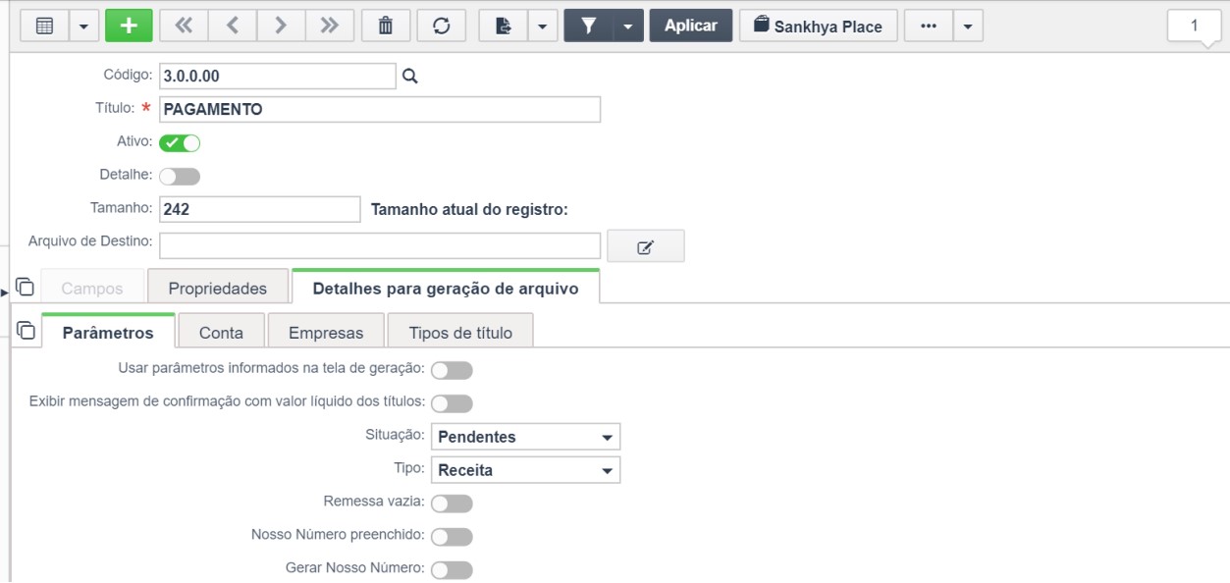This screenshot has width=1230, height=583.
Task: Switch to grid view mode icon
Action: tap(45, 26)
